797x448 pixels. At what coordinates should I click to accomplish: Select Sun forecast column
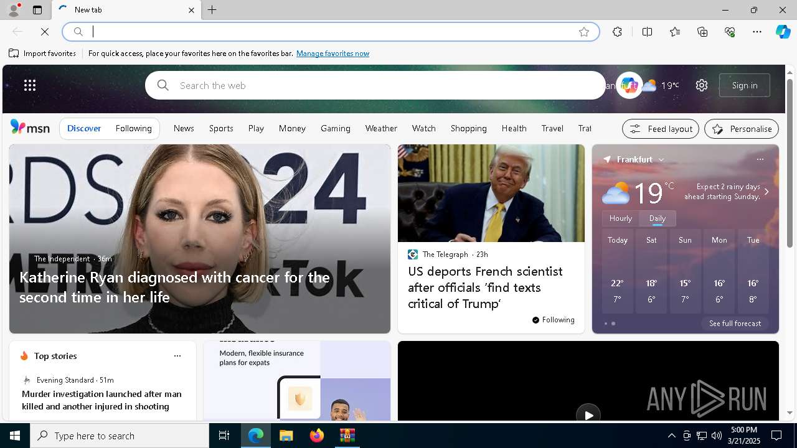click(x=685, y=271)
